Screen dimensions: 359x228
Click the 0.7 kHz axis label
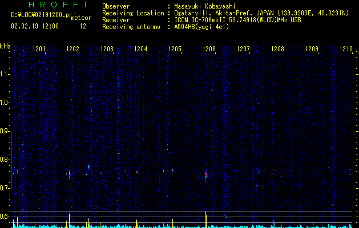[x=5, y=188]
